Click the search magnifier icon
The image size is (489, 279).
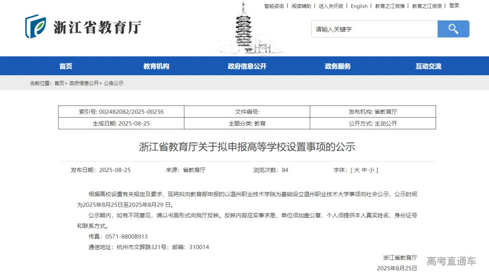click(453, 29)
